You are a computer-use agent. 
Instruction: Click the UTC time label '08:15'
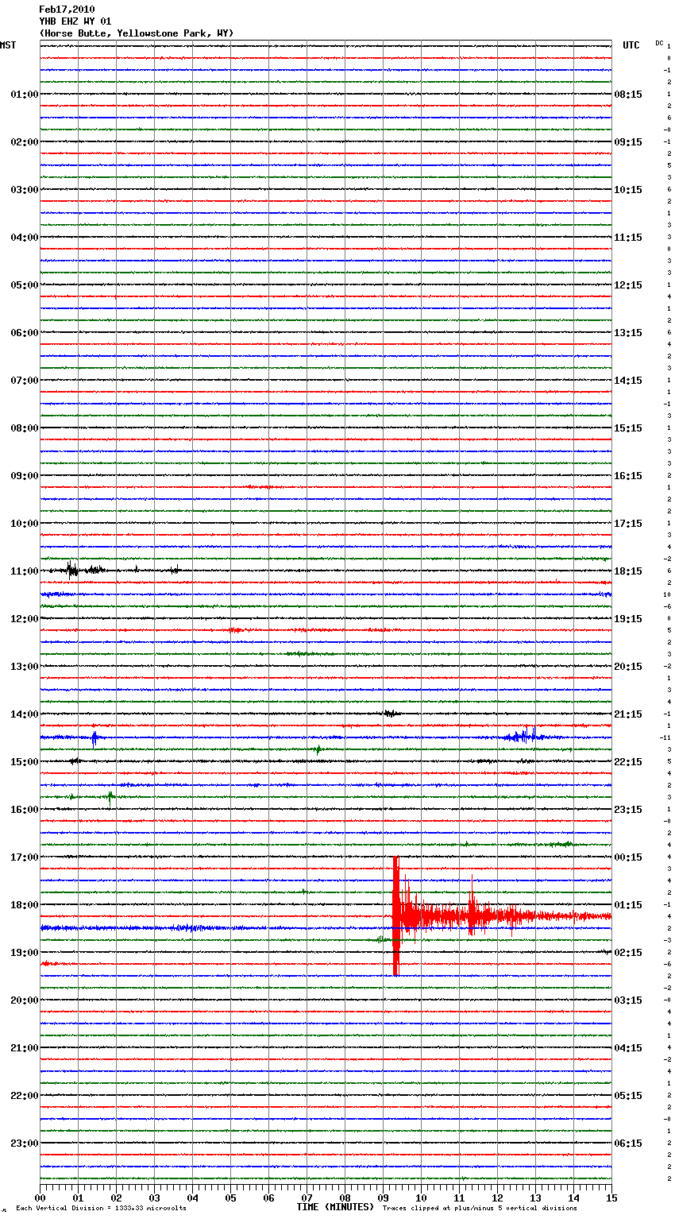[628, 95]
